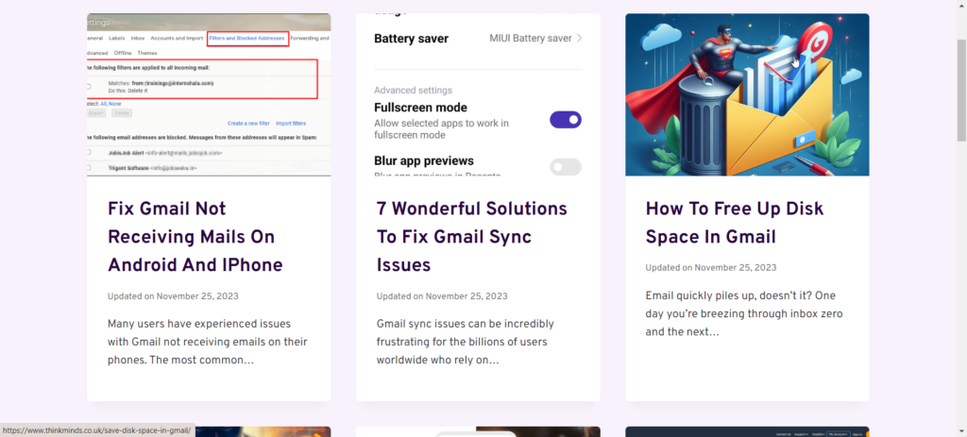
Task: Select the Filters and Blocked Addresses tab
Action: [x=247, y=38]
